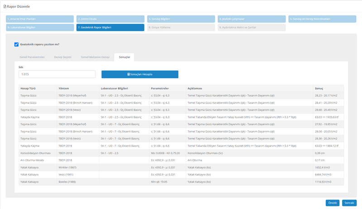Toggle the 'Geoteknik raporu yazılsın mı?' checkbox

tap(16, 44)
